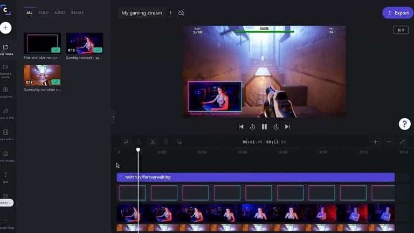
Task: Click the split scissors tool on the timeline
Action: [x=153, y=142]
